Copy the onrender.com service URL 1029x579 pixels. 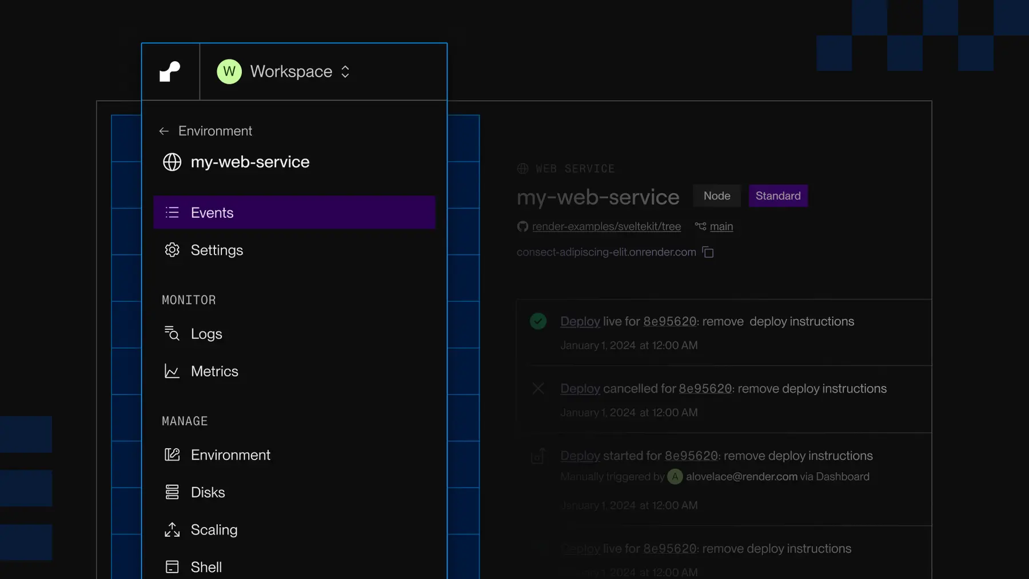coord(708,252)
